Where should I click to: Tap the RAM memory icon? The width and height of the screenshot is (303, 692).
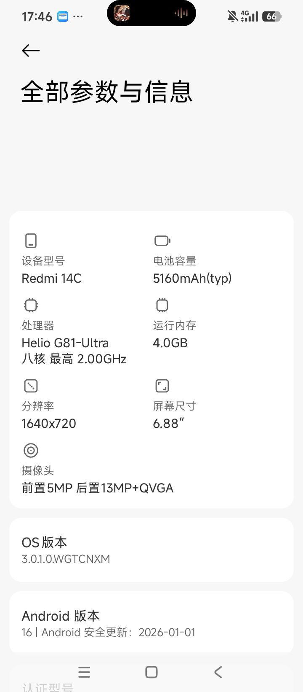coord(162,305)
